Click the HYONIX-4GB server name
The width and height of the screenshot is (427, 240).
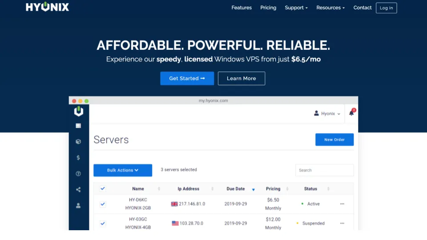point(138,228)
